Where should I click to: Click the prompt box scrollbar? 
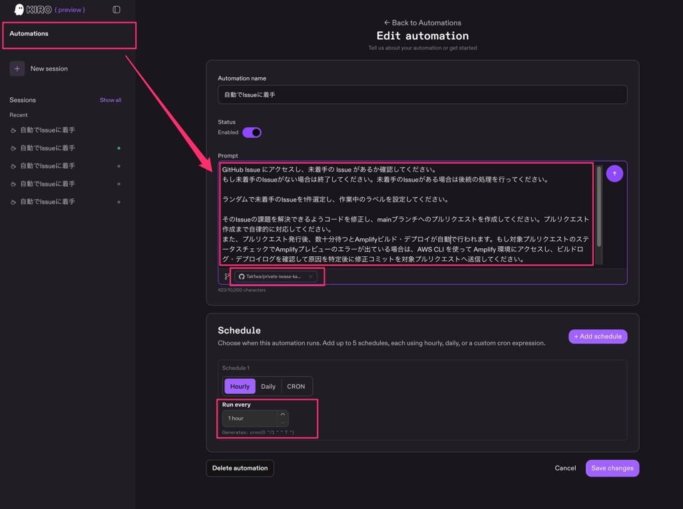point(599,206)
